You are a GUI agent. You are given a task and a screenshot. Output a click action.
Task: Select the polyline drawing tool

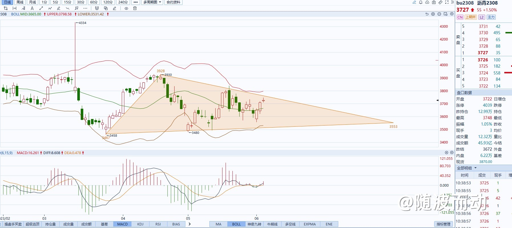click(x=50, y=8)
